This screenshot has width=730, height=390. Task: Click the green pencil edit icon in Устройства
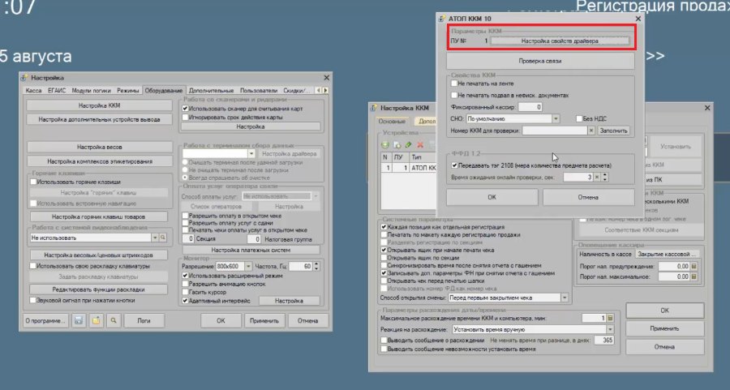[x=408, y=145]
